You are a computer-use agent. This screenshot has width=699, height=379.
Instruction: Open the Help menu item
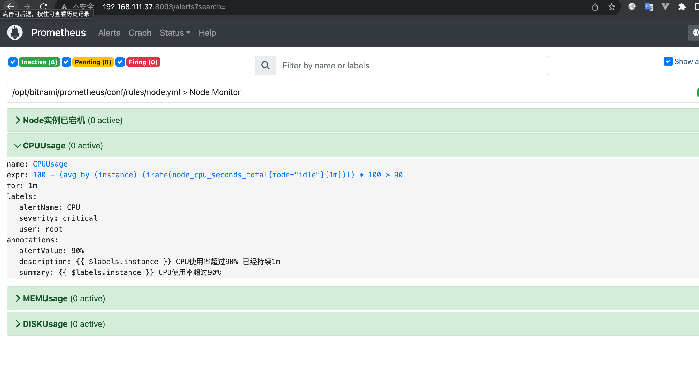[x=207, y=33]
